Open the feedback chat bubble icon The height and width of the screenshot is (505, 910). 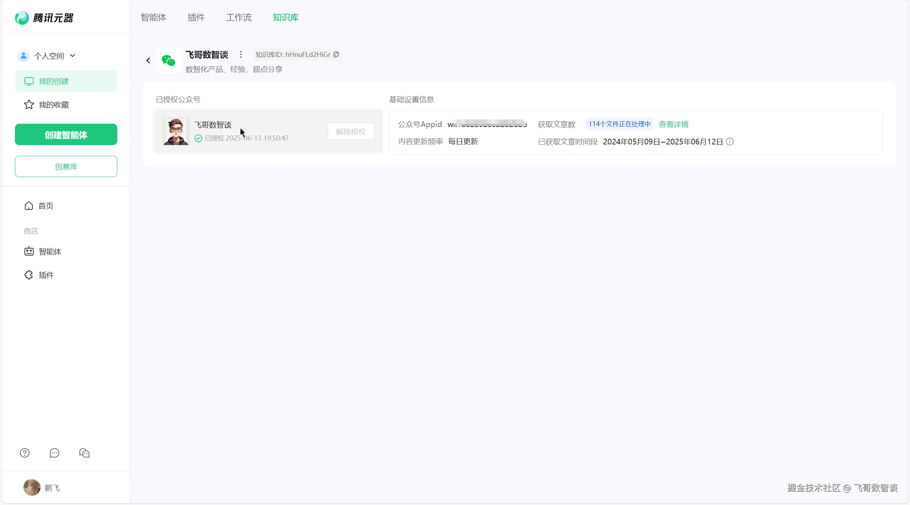pyautogui.click(x=54, y=453)
